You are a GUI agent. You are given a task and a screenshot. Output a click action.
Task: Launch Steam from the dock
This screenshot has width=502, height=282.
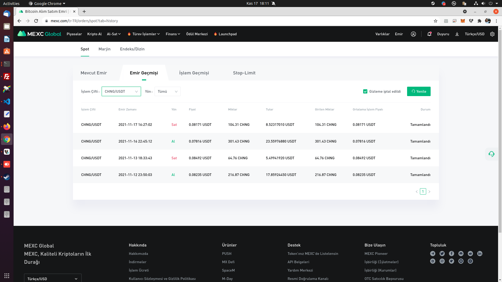(7, 177)
